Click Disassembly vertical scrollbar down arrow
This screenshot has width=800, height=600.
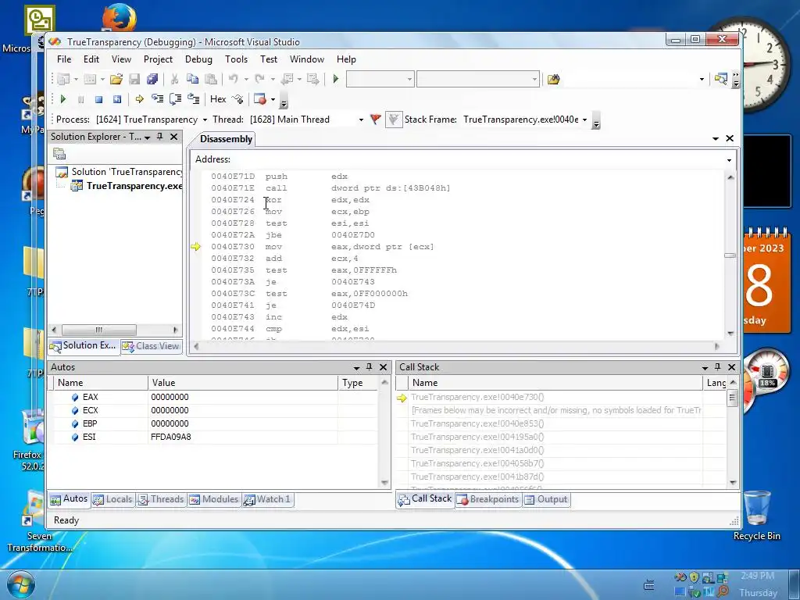[730, 334]
